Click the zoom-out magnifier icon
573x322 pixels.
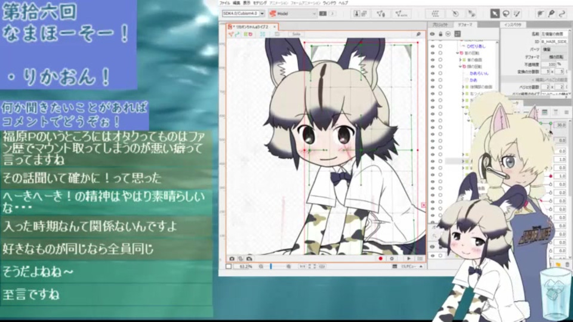click(x=261, y=267)
